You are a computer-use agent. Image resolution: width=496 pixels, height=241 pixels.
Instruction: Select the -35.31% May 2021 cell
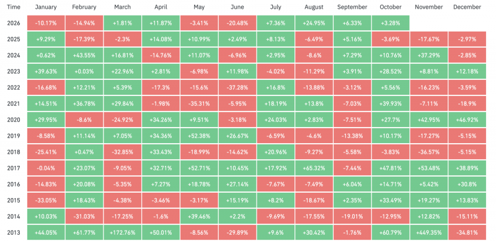click(199, 103)
